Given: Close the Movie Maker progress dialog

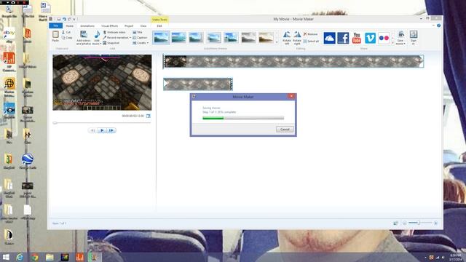Looking at the screenshot, I should click(x=291, y=96).
